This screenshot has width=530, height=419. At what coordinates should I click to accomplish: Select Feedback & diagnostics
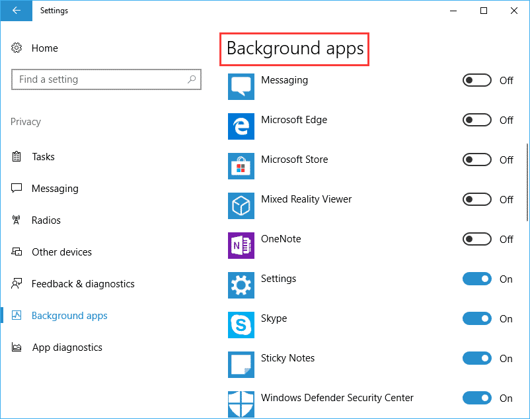click(x=83, y=284)
